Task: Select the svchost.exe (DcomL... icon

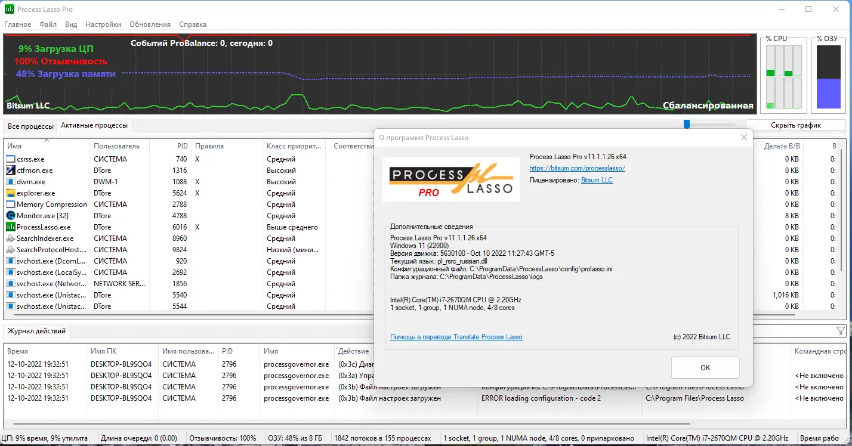Action: pos(11,261)
